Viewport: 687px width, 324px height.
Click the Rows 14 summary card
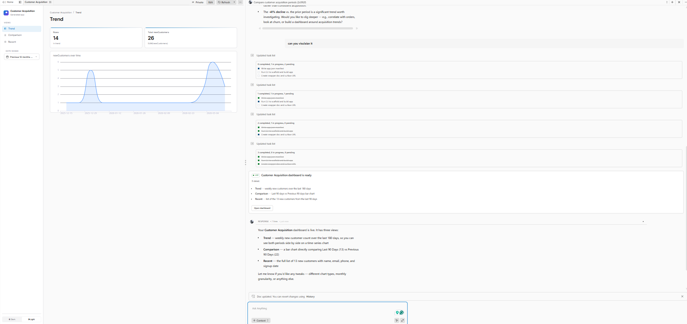[96, 38]
